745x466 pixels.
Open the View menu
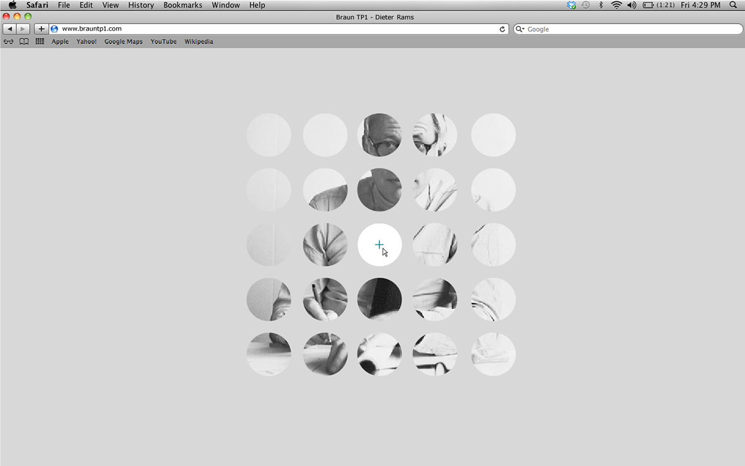[111, 5]
